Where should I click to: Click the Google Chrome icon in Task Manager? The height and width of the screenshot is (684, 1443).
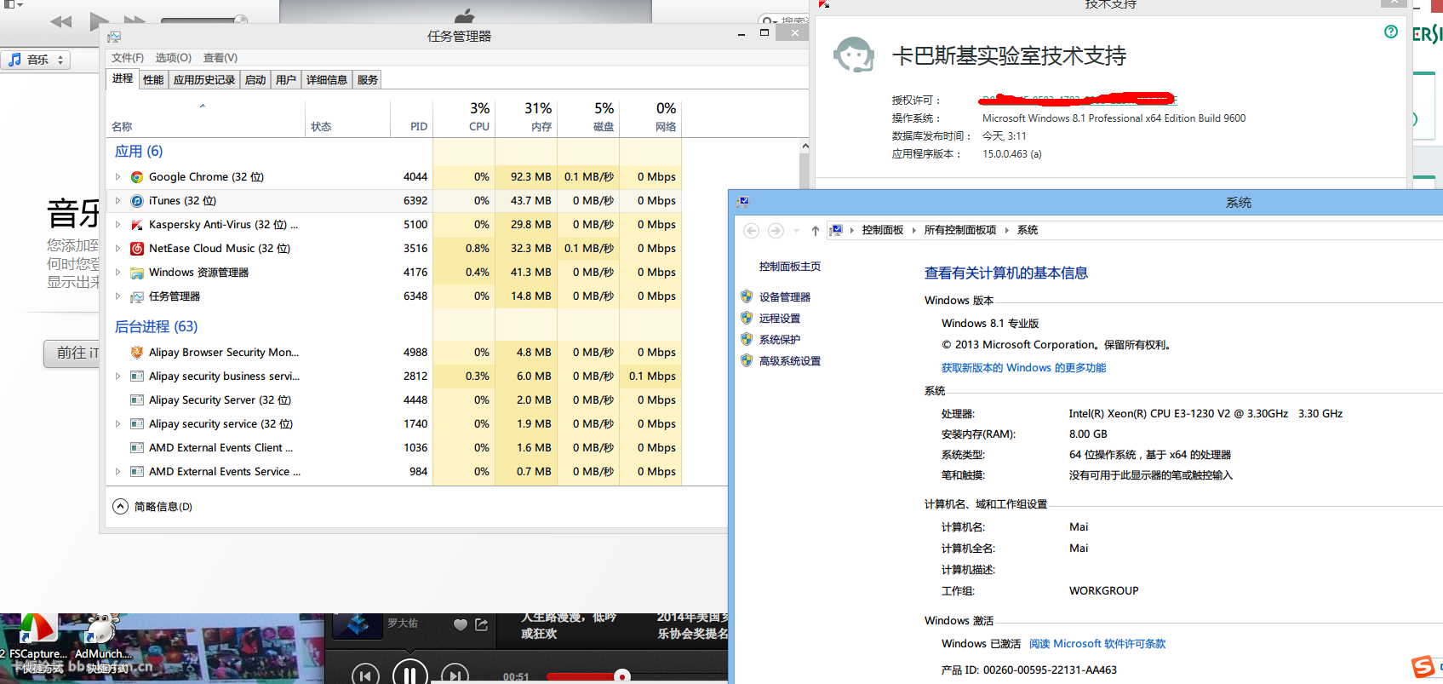tap(136, 177)
